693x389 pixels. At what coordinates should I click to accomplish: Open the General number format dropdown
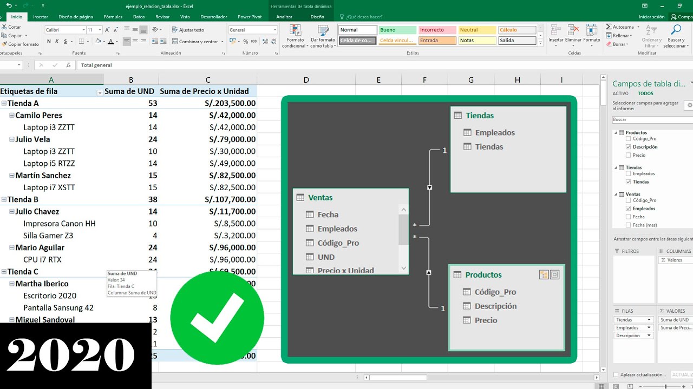275,30
